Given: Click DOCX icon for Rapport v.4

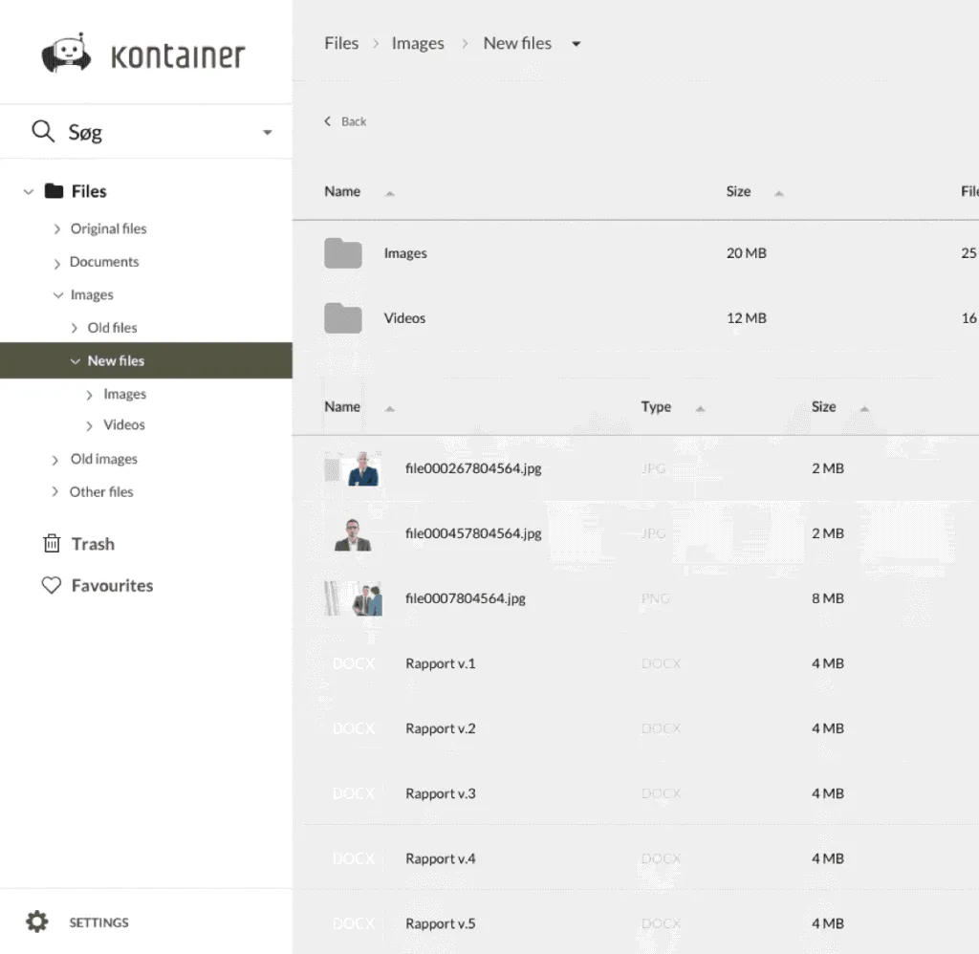Looking at the screenshot, I should click(354, 858).
